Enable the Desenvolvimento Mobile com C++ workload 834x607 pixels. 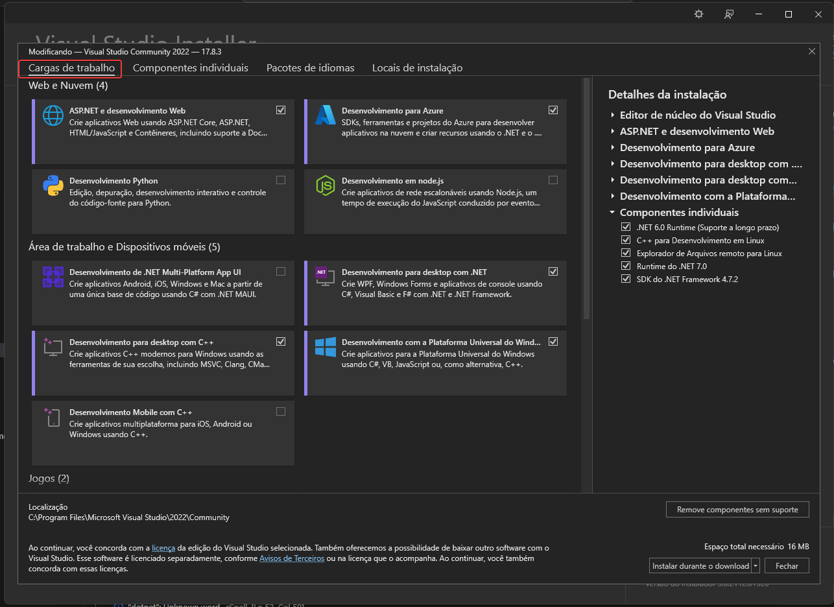[x=281, y=411]
